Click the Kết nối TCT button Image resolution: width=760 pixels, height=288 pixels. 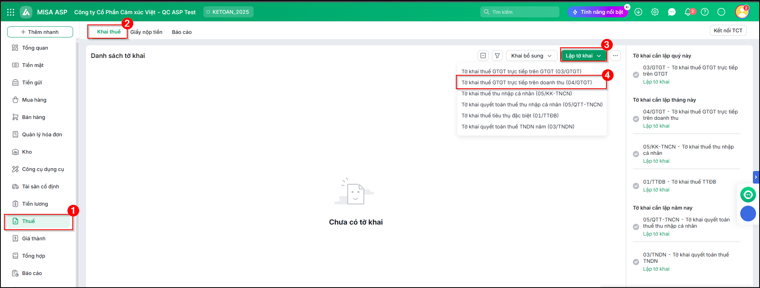[x=728, y=30]
